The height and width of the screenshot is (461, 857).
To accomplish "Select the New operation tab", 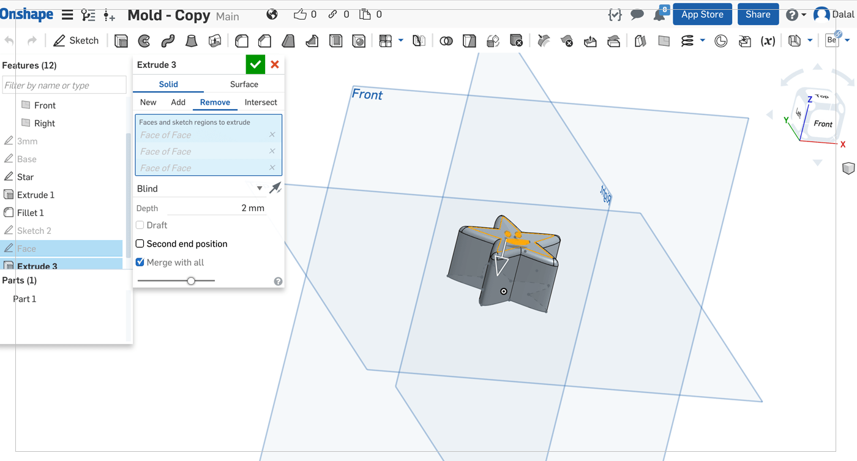I will tap(148, 102).
